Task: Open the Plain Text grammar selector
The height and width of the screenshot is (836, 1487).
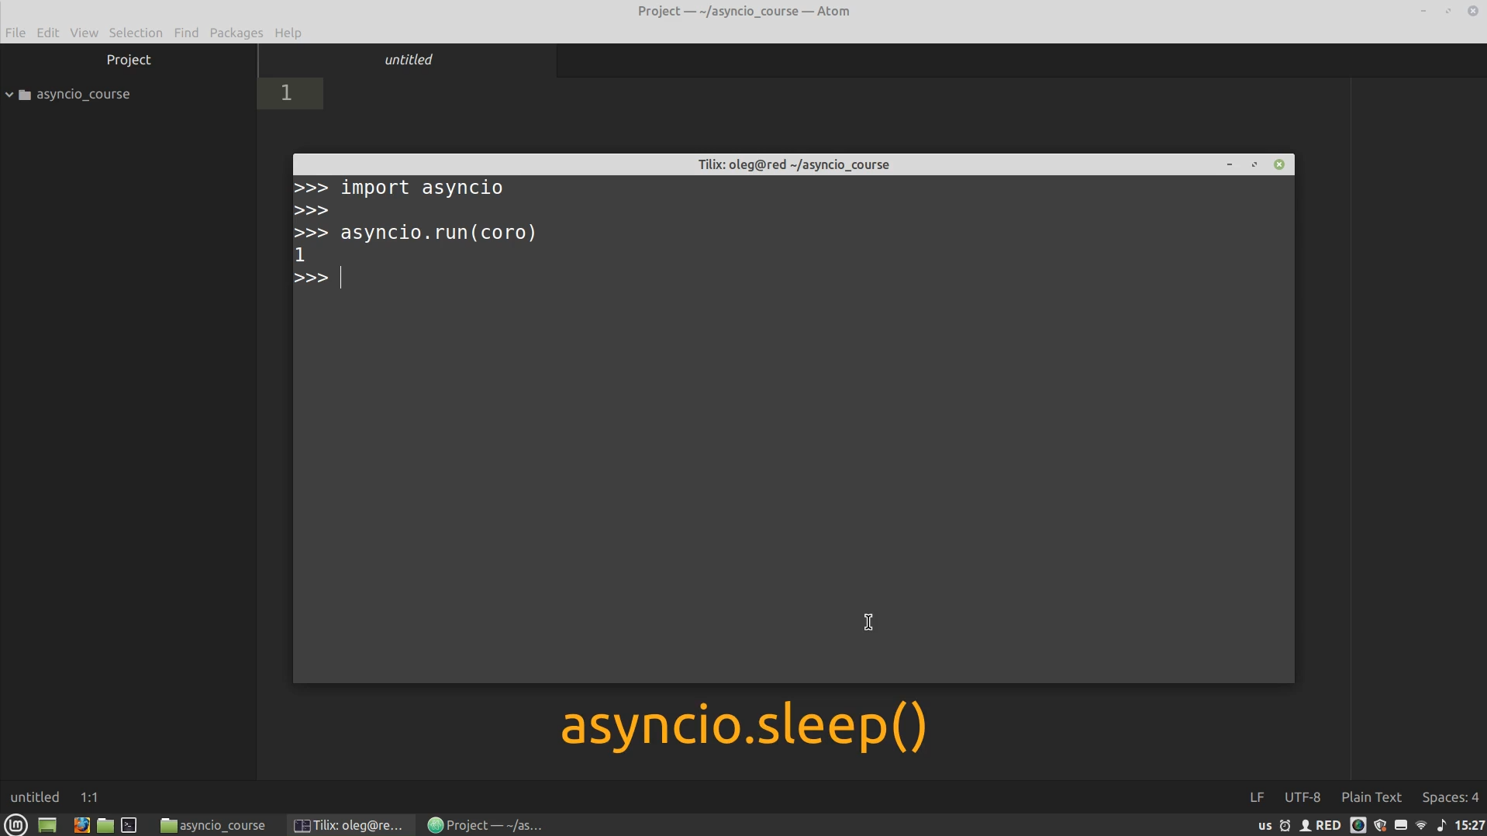Action: coord(1371,797)
